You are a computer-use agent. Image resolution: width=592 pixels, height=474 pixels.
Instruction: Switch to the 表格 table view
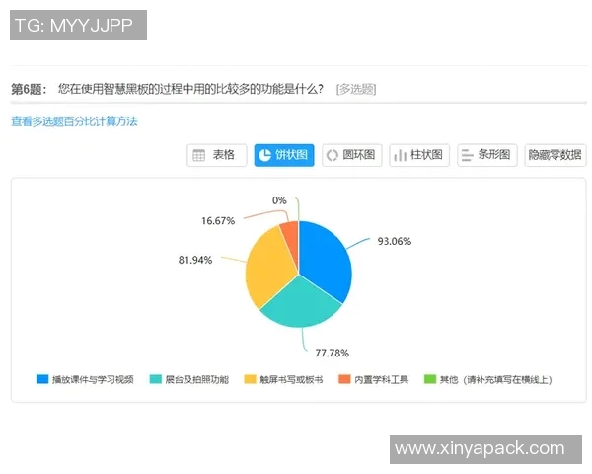217,155
